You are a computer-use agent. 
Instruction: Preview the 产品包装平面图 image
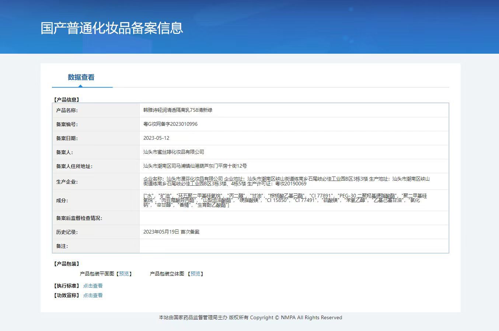[124, 274]
